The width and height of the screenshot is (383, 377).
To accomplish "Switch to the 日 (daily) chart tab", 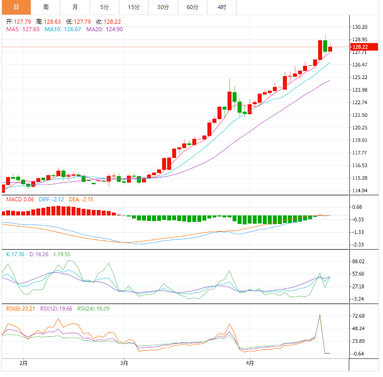I will point(16,7).
